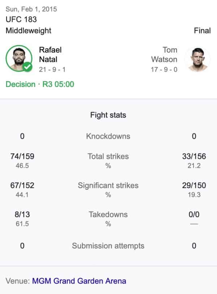Click the Submission attempts stat label

108,246
